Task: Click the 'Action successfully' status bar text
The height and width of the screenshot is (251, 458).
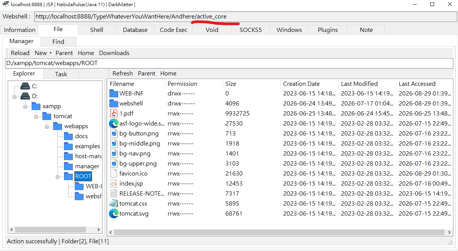Action: pos(32,241)
